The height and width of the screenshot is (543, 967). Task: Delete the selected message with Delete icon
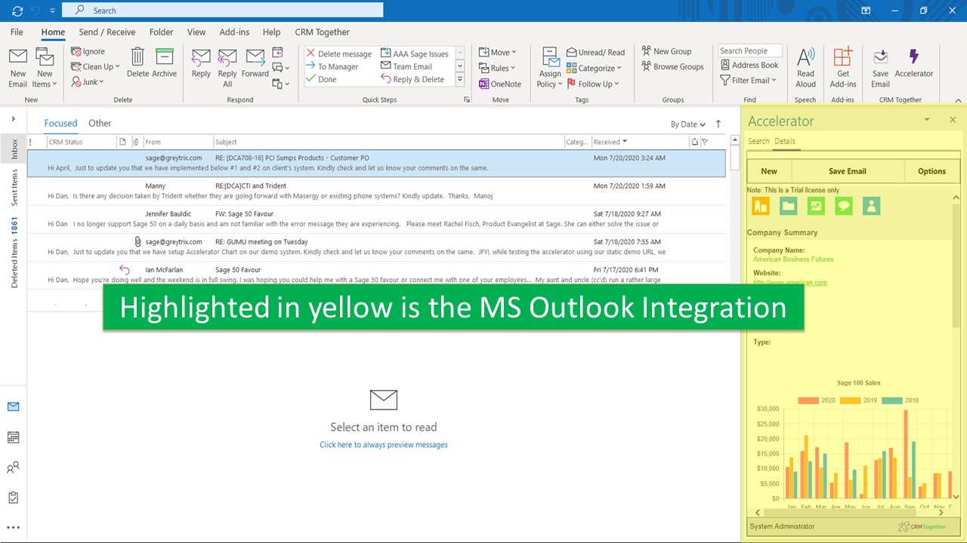pyautogui.click(x=137, y=57)
